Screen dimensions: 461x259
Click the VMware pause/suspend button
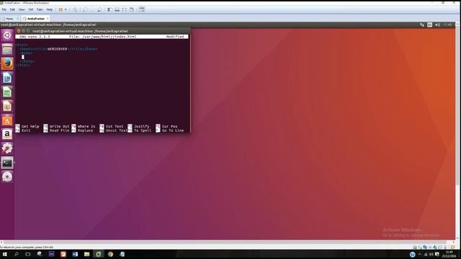click(61, 9)
